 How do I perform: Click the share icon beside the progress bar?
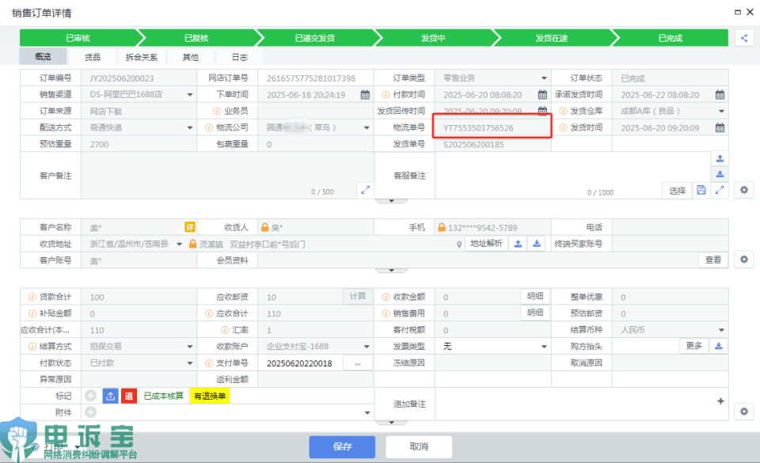point(744,37)
